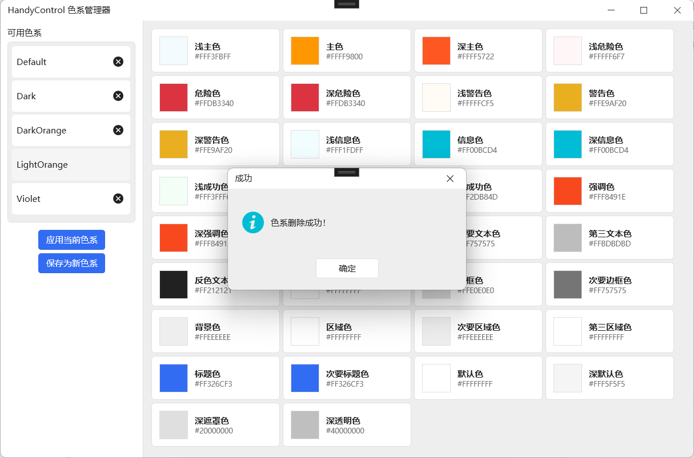This screenshot has width=694, height=458.
Task: Click the 次要标题色 swatch
Action: coord(305,378)
